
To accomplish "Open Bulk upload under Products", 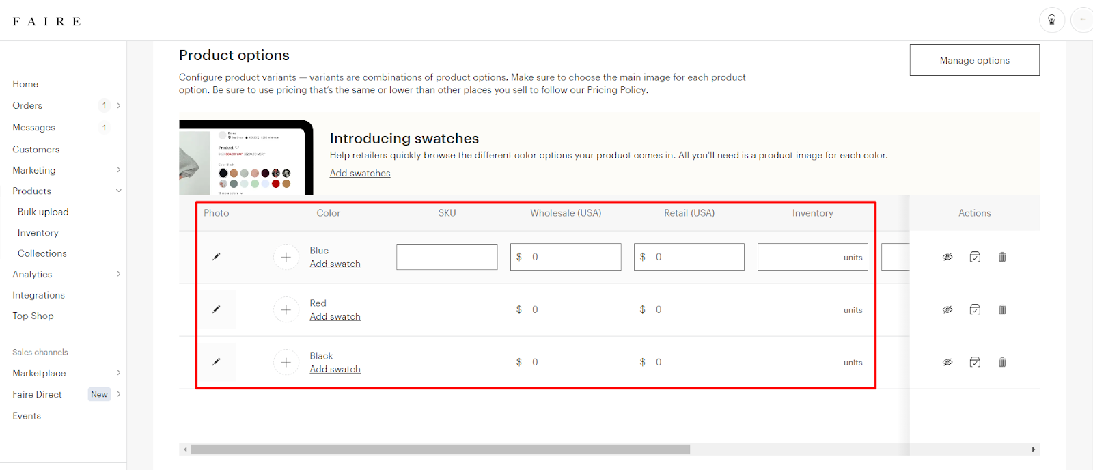I will pos(43,212).
